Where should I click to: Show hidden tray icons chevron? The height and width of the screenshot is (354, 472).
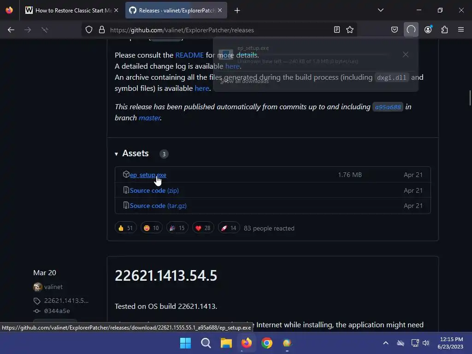[386, 343]
